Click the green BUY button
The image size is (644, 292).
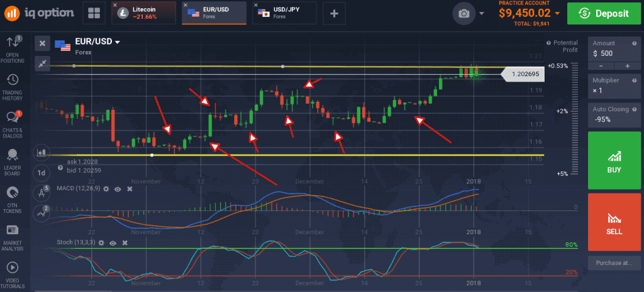[614, 160]
